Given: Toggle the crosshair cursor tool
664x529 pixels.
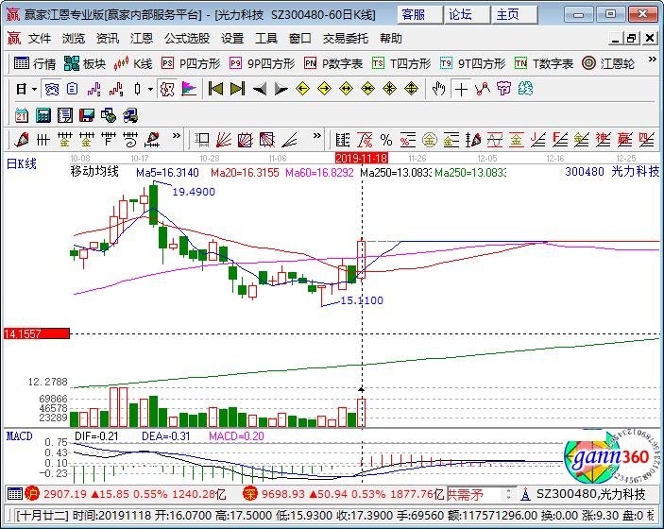Looking at the screenshot, I should (x=461, y=89).
